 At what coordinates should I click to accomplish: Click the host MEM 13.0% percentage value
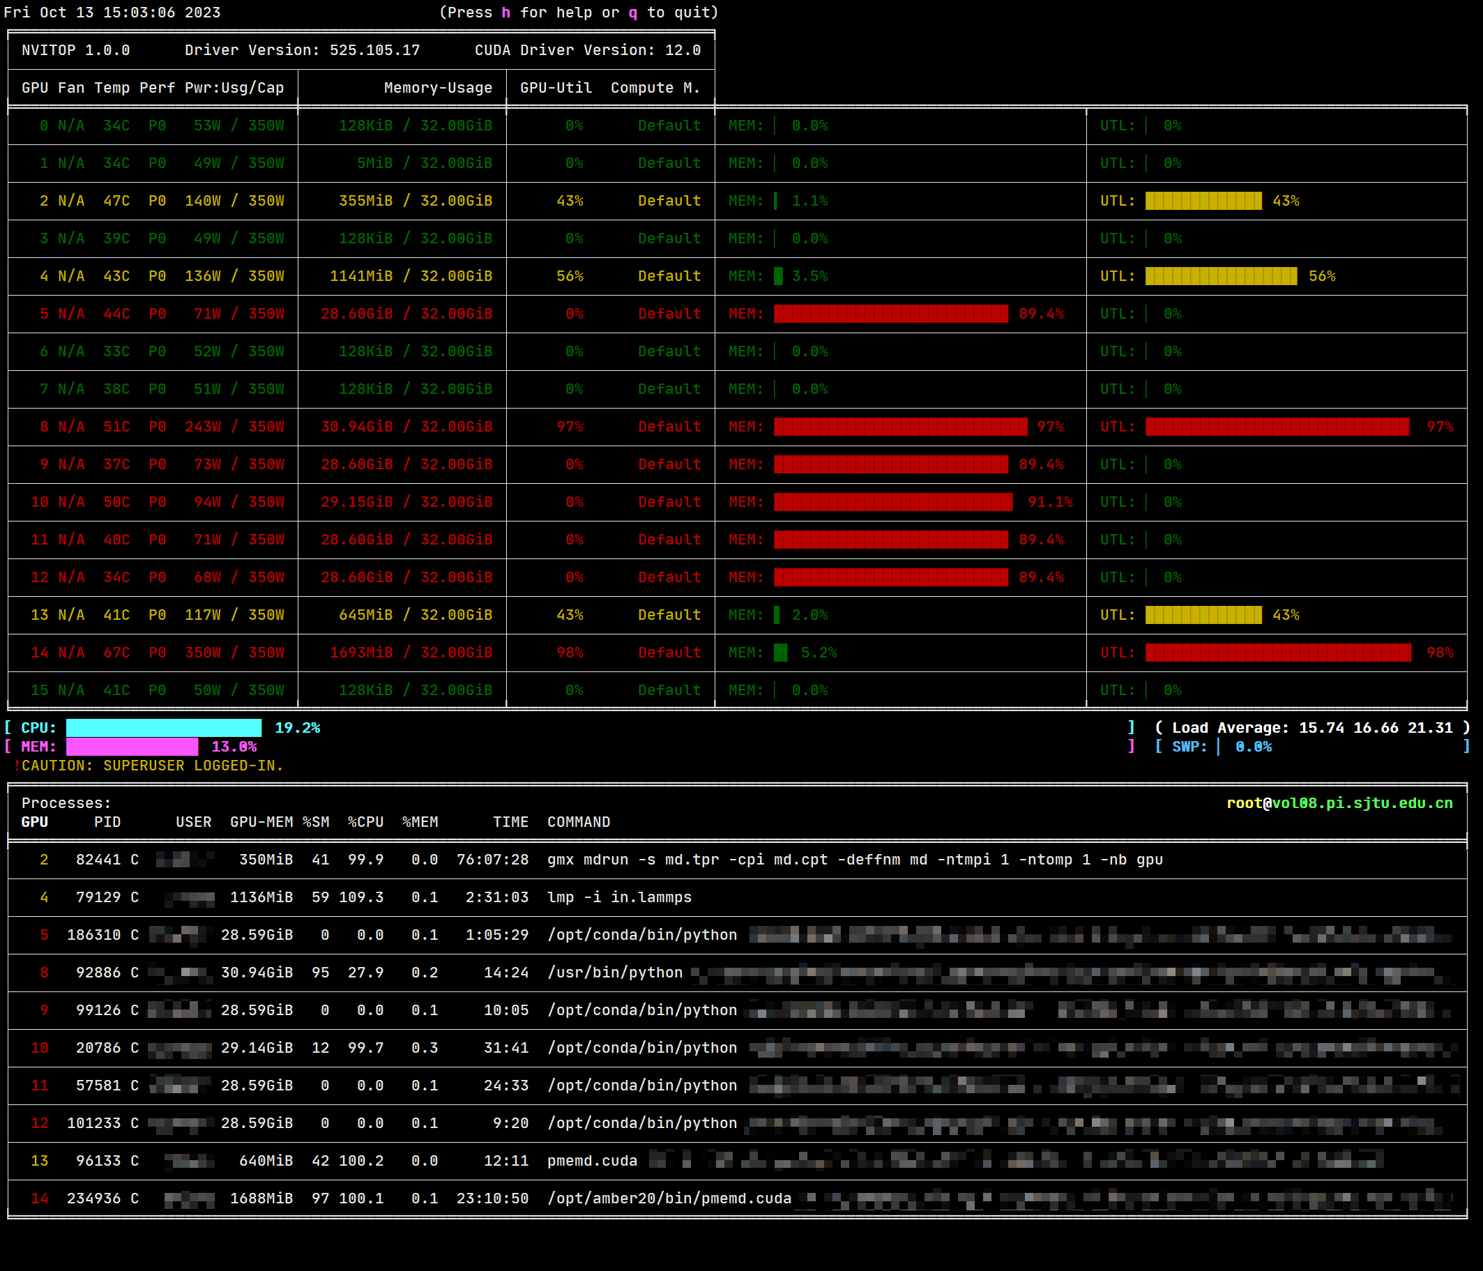234,747
